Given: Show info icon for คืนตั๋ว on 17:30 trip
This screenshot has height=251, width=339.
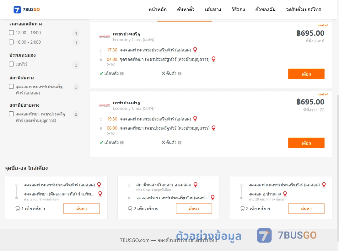Looking at the screenshot, I should coord(180,73).
